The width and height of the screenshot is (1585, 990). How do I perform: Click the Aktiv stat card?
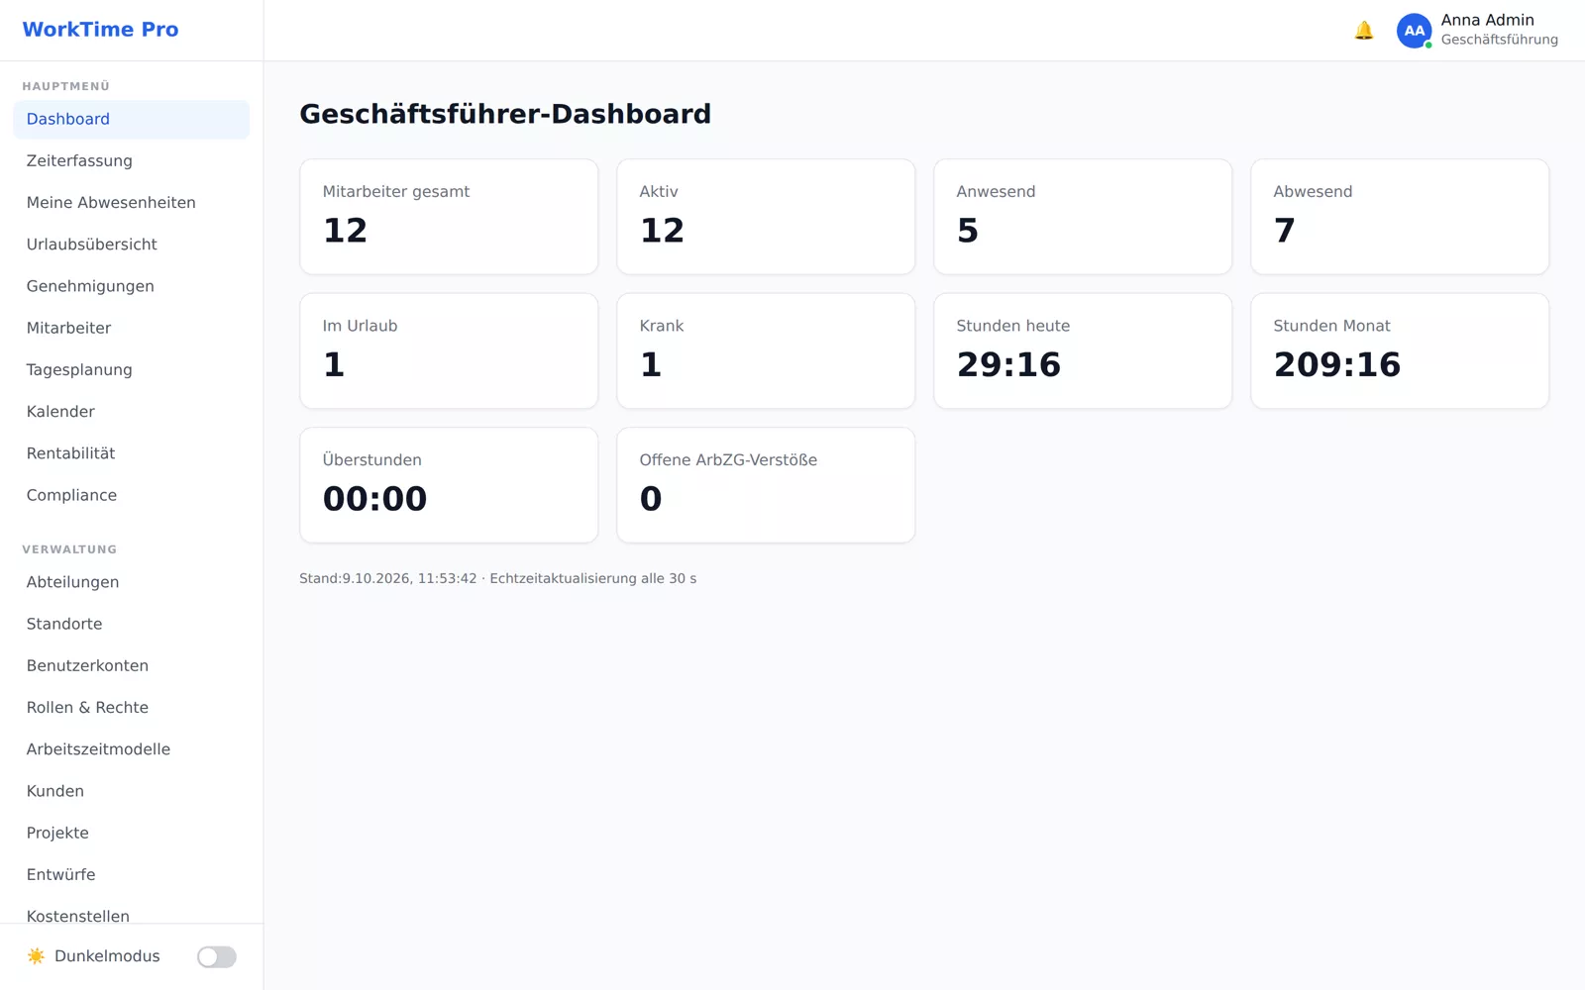click(x=766, y=217)
